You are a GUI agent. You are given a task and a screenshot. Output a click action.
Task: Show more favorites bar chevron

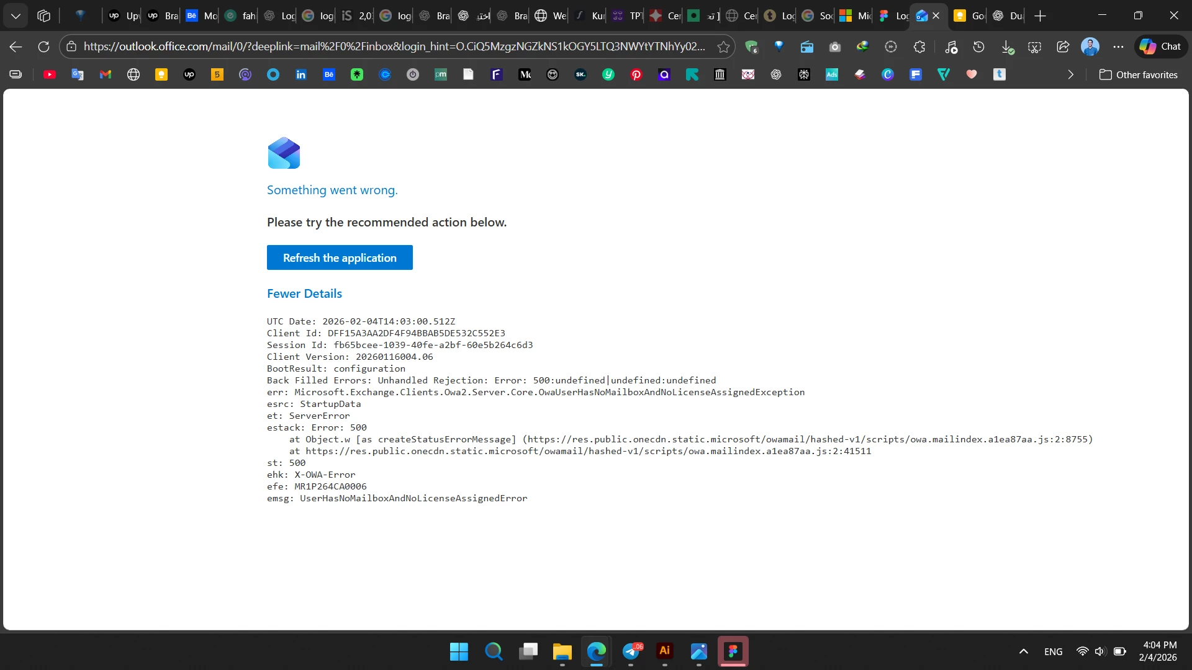click(1070, 74)
